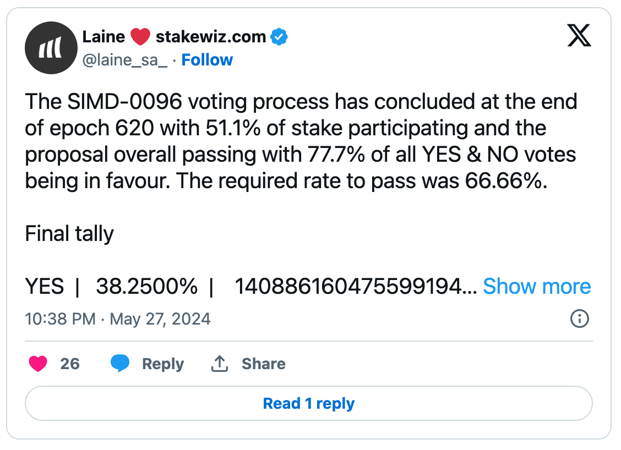Image resolution: width=621 pixels, height=450 pixels.
Task: Open the X logo link
Action: click(x=579, y=37)
